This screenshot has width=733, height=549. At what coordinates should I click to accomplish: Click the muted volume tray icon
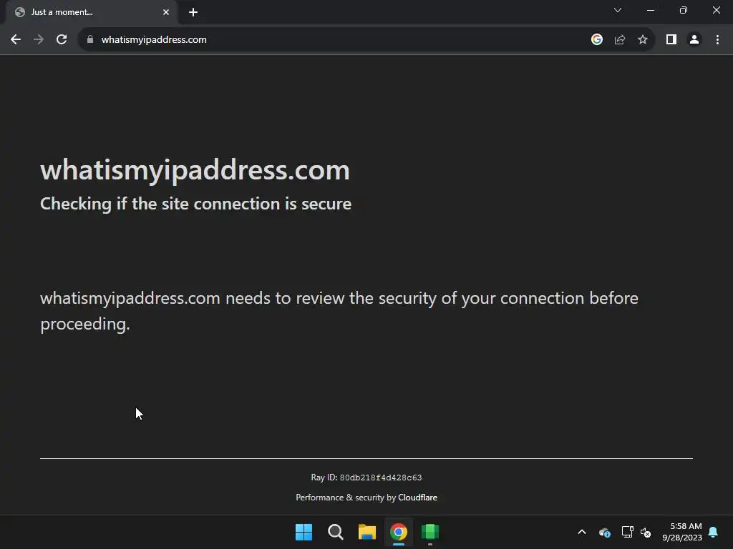(x=646, y=532)
